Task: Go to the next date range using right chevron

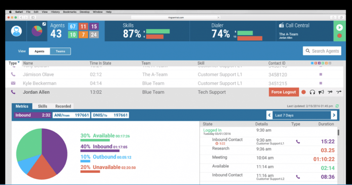Action: (333, 116)
